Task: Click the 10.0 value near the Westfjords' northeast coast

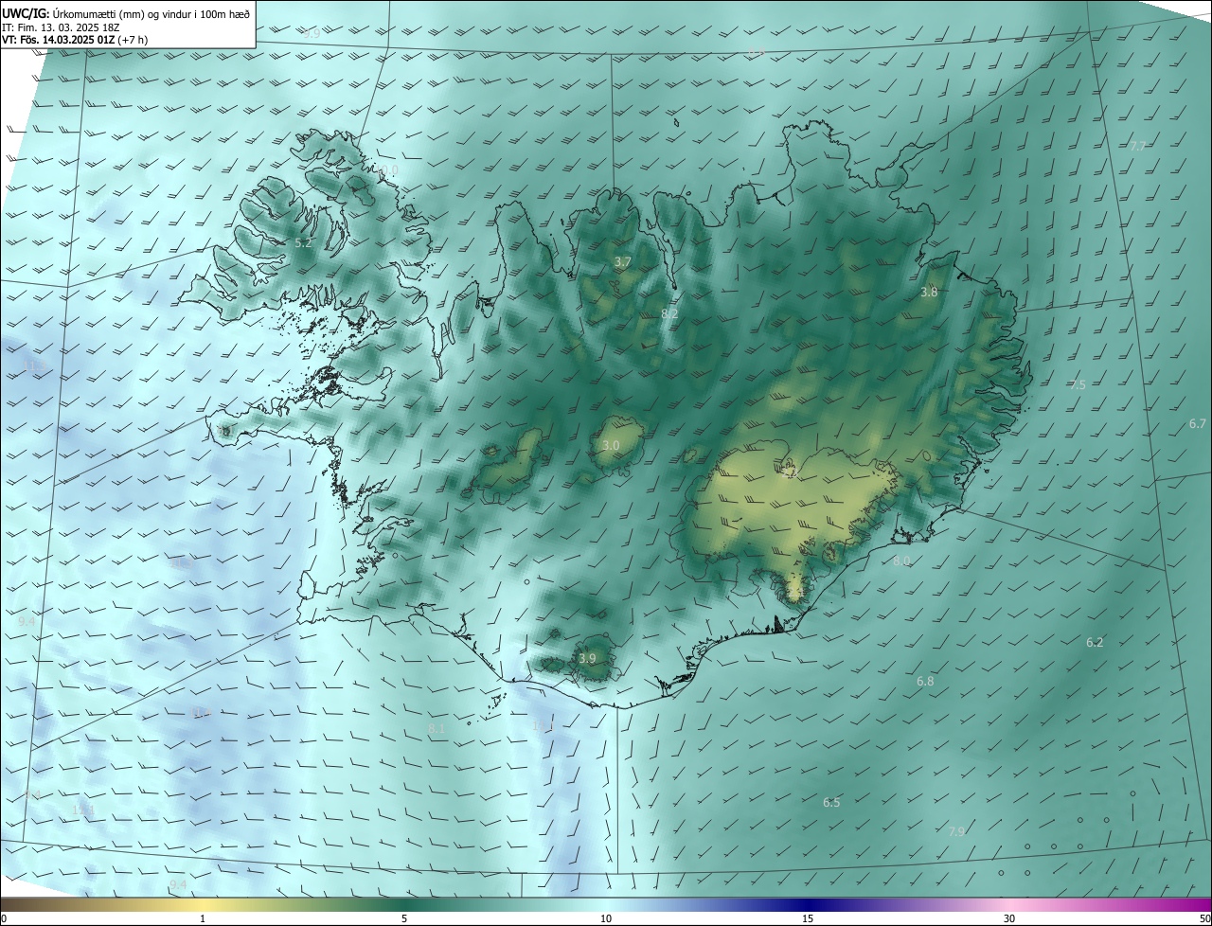Action: click(x=388, y=170)
